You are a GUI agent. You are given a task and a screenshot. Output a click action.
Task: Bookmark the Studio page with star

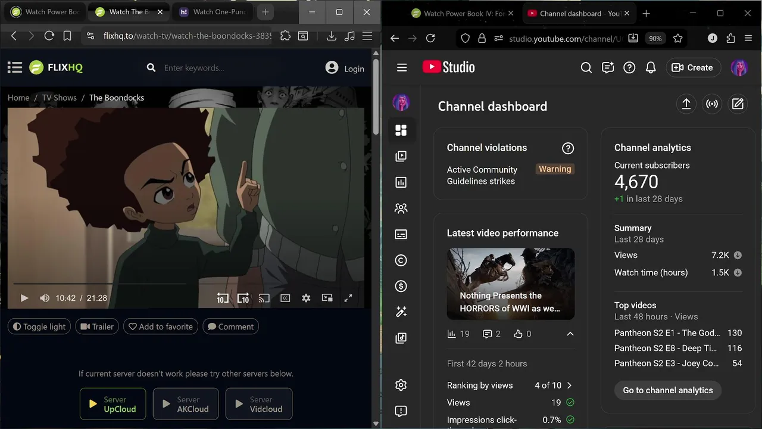677,38
